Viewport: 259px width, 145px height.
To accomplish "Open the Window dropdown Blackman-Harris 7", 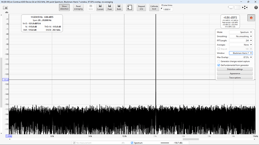I will click(x=241, y=53).
